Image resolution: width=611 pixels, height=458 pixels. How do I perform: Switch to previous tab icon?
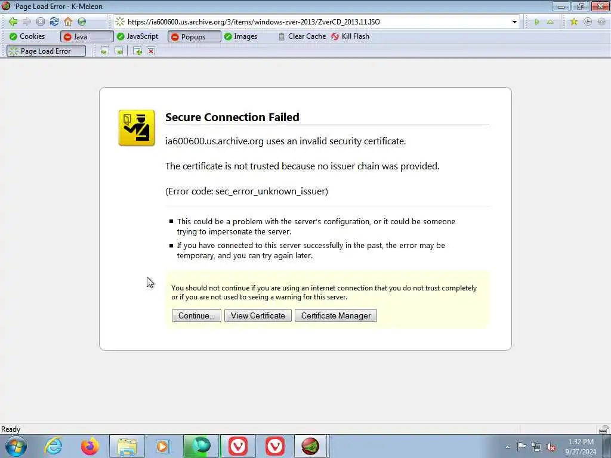coord(105,51)
